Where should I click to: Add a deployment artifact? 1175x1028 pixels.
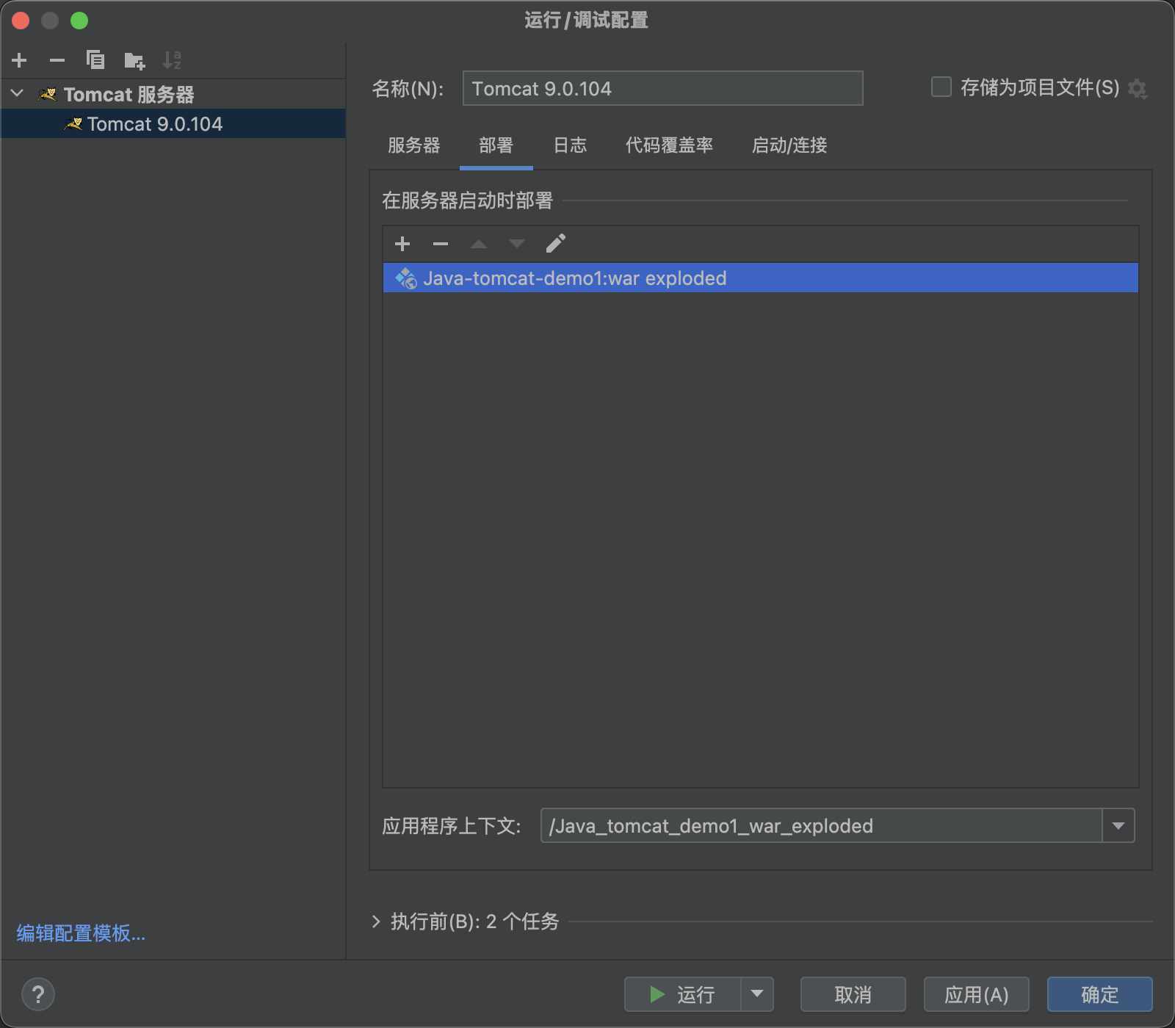(402, 244)
